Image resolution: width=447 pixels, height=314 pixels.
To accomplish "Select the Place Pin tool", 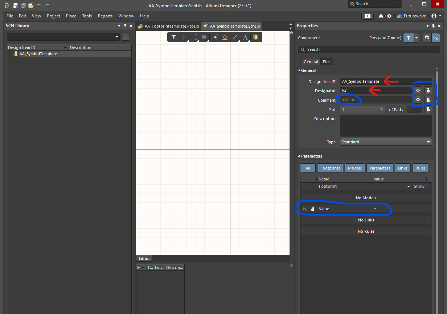I will click(x=214, y=37).
